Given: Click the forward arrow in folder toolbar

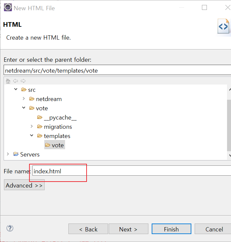Looking at the screenshot, I should [23, 81].
